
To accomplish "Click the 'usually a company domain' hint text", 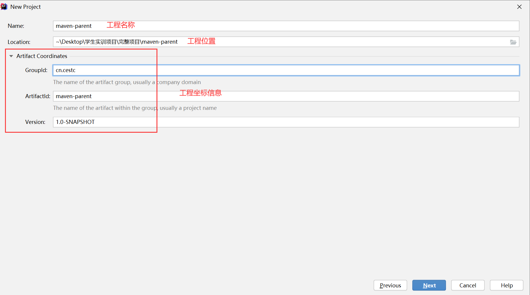I will 167,82.
